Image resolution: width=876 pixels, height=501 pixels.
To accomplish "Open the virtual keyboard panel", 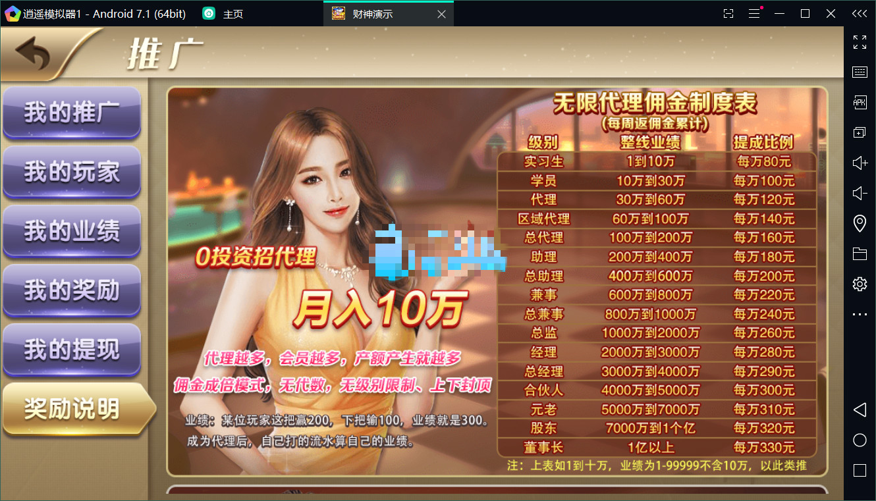I will [860, 72].
